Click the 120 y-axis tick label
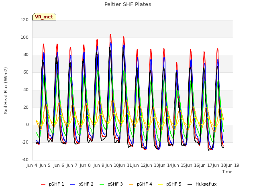This screenshot has height=192, width=257. tap(24, 20)
